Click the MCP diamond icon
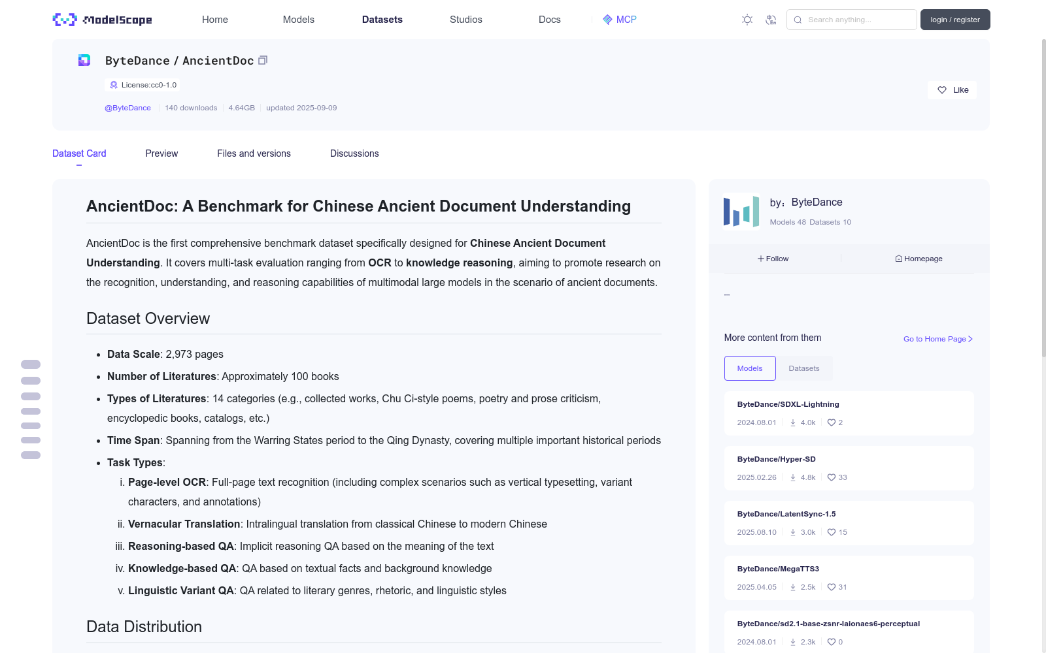Screen dimensions: 1046x653 (x=607, y=20)
